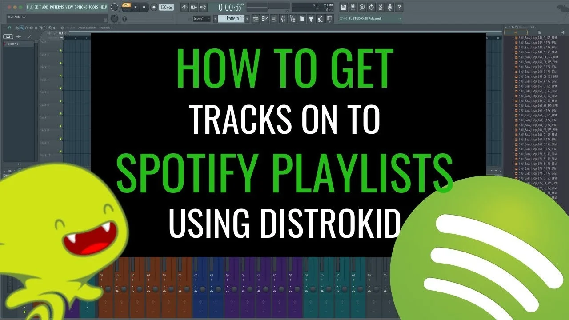Click the pattern stepper after Pattern 1
The image size is (569, 320).
247,19
